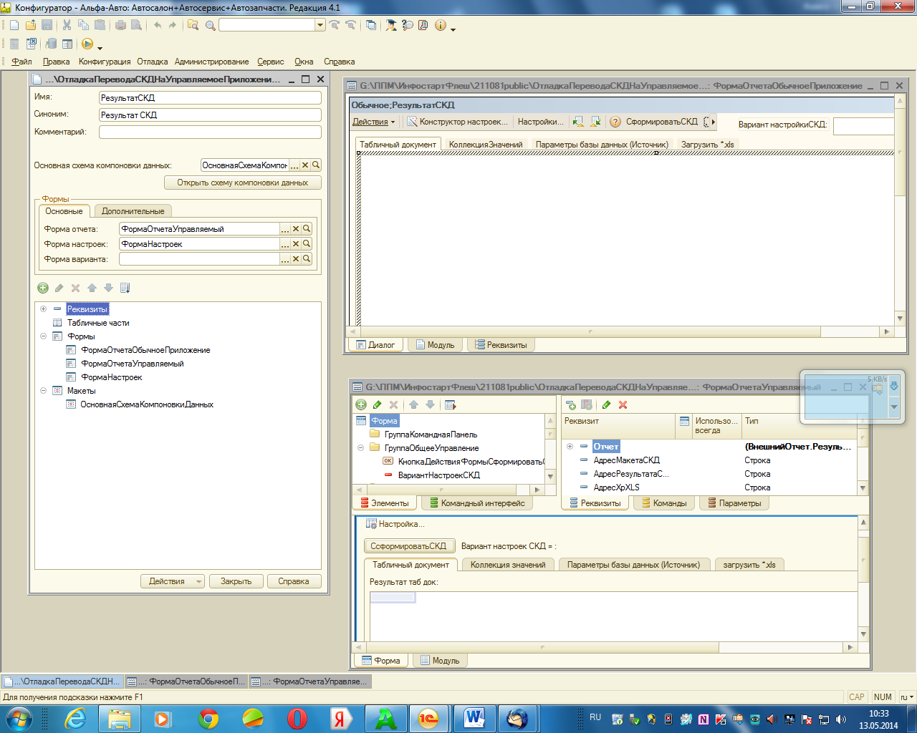Viewport: 917px width, 733px height.
Task: Open the Отладка menu
Action: [x=153, y=62]
